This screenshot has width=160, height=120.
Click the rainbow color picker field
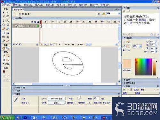(143, 67)
